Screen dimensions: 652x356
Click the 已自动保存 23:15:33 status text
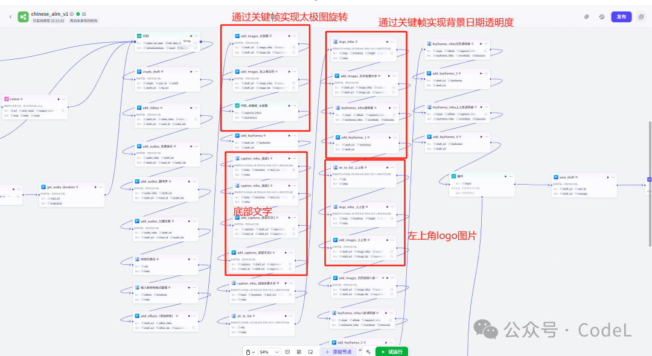tap(49, 21)
